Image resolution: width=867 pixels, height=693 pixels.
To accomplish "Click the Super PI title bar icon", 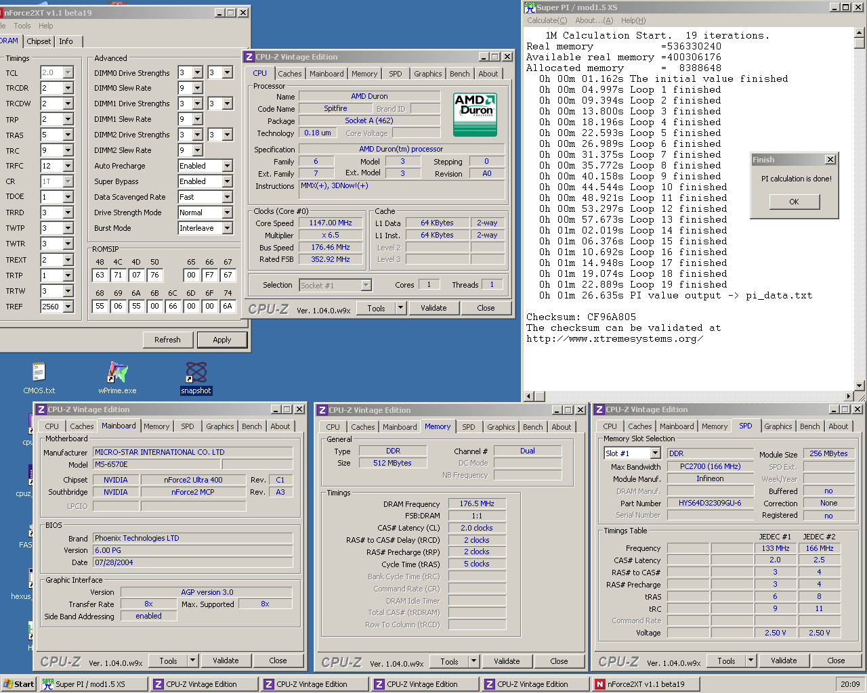I will [530, 7].
